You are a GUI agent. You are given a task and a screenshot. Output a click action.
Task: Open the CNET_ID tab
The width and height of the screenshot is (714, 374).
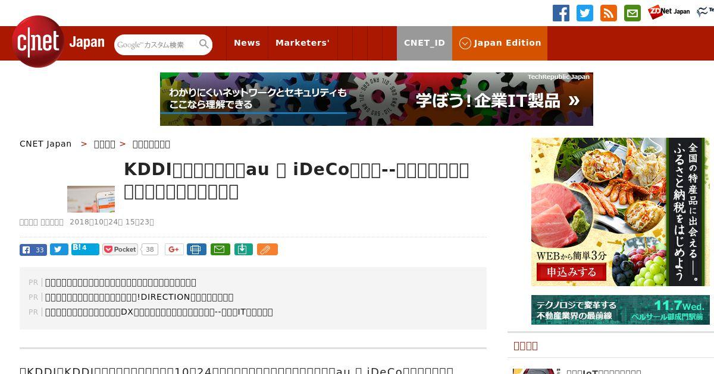click(424, 43)
